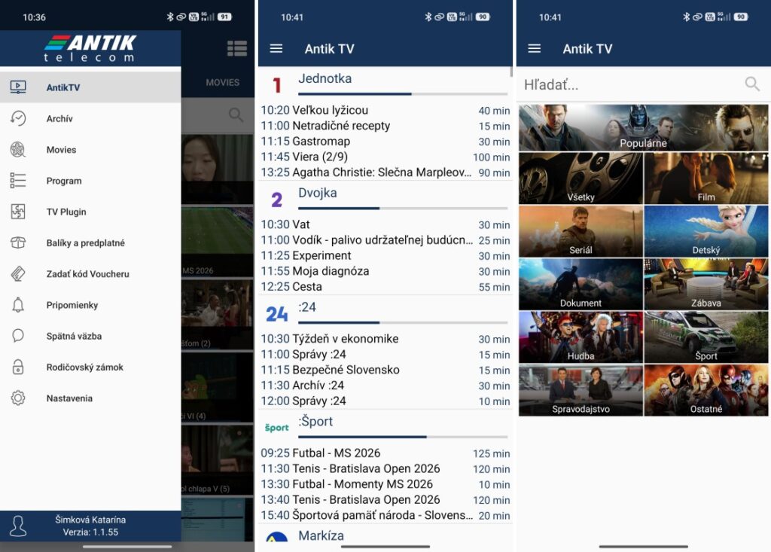
Task: Tap the :Šport channel name
Action: [315, 421]
